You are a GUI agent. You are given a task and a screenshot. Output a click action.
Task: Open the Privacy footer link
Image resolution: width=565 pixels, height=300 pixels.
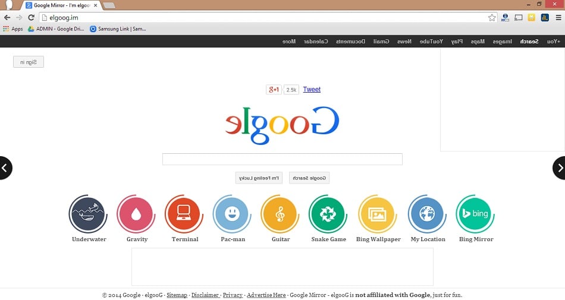pyautogui.click(x=233, y=295)
